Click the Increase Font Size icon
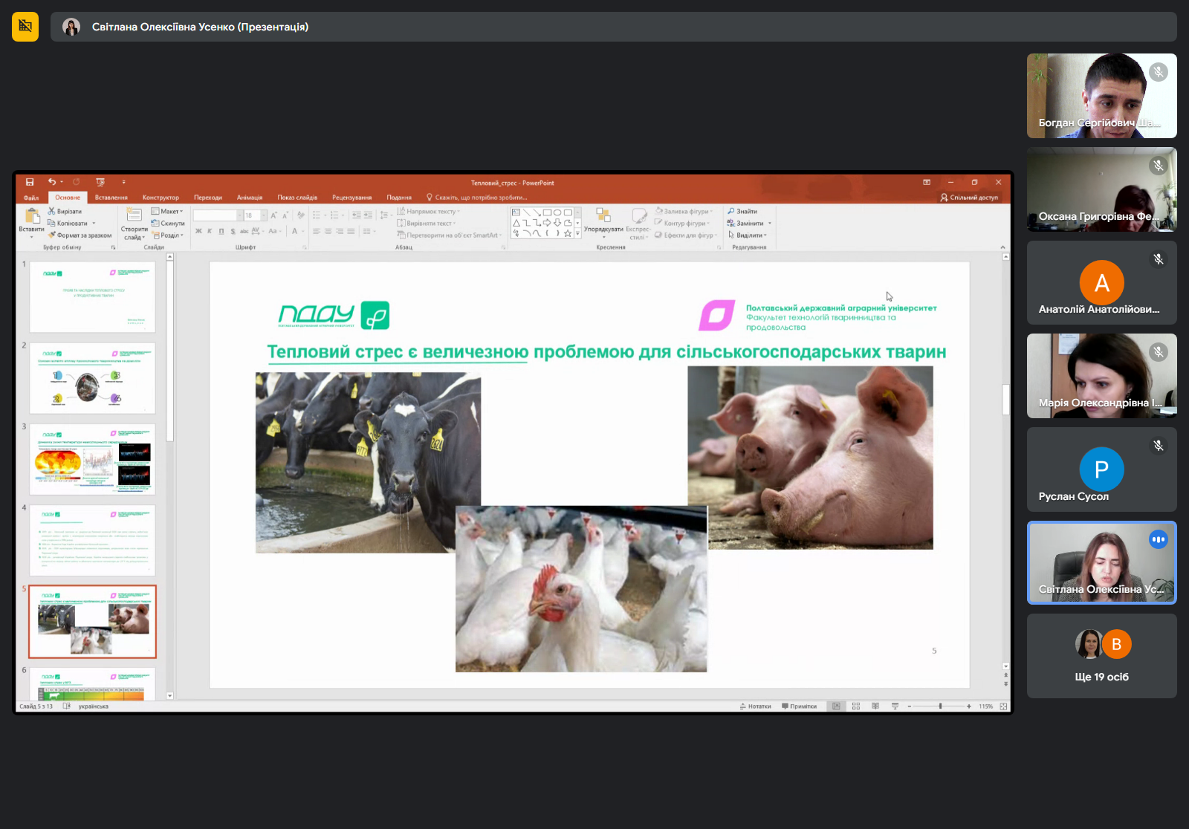This screenshot has height=829, width=1189. (274, 215)
